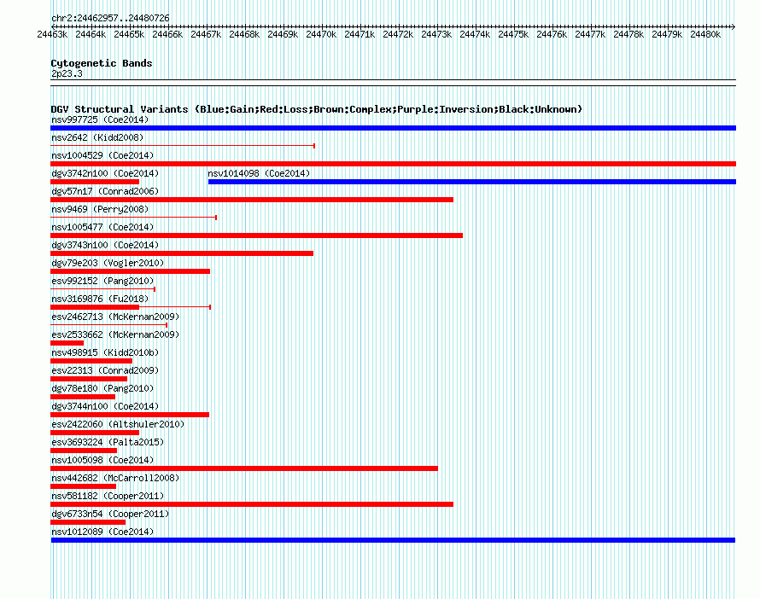Open the nsv1014098 (Coe2014) variant label
The image size is (760, 599).
click(259, 173)
